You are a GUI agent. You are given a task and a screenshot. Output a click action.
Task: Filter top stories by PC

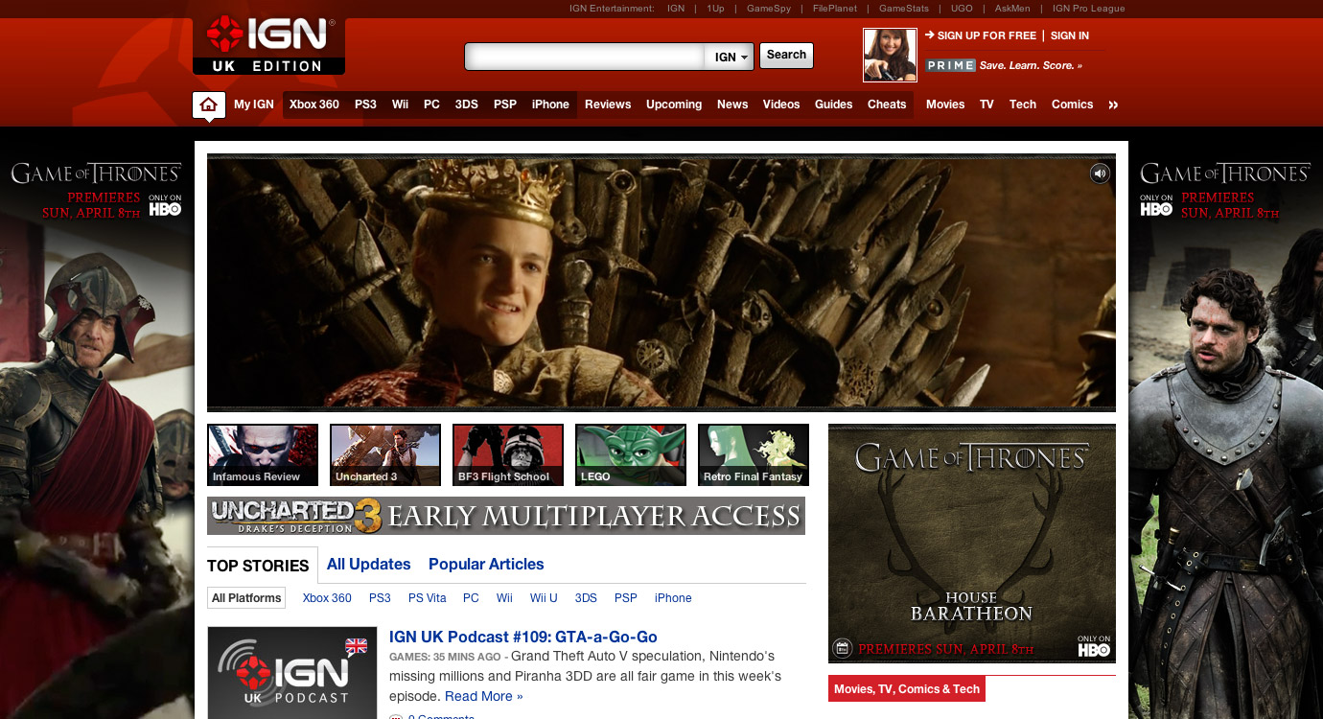point(471,598)
